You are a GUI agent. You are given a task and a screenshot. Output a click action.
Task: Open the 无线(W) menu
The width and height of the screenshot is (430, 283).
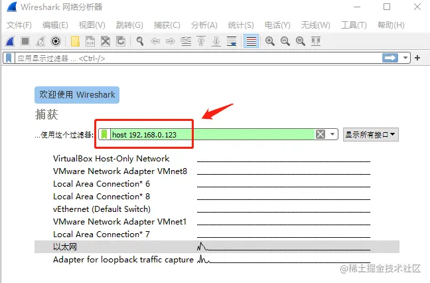point(316,25)
